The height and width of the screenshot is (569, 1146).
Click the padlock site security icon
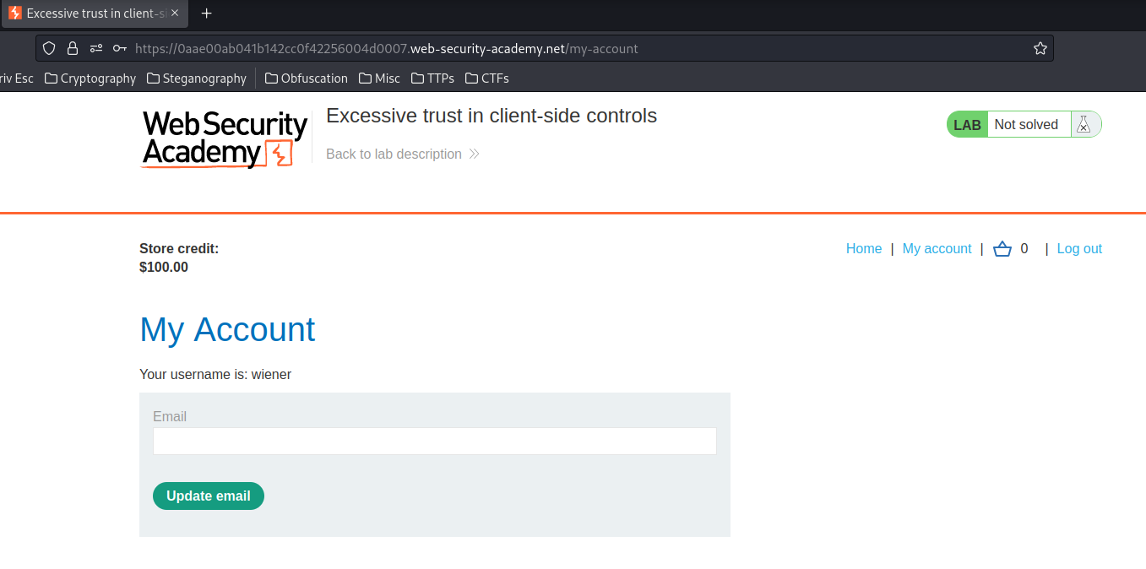(73, 48)
